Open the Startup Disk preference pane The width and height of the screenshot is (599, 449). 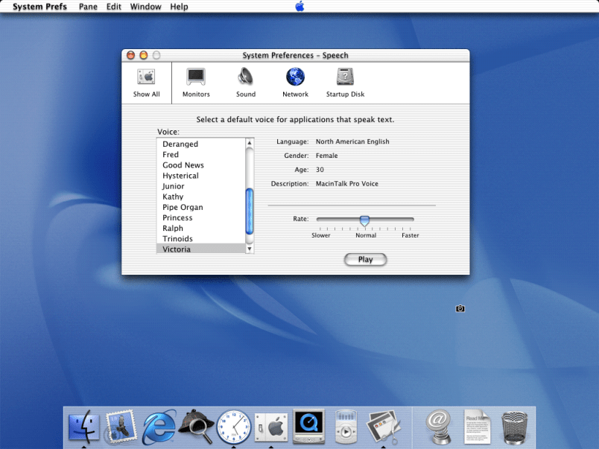(345, 82)
